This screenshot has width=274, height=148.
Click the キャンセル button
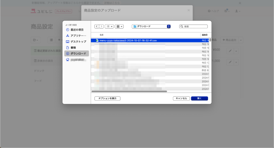tap(181, 98)
